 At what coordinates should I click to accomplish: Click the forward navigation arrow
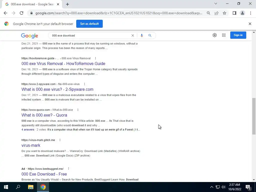pos(13,13)
